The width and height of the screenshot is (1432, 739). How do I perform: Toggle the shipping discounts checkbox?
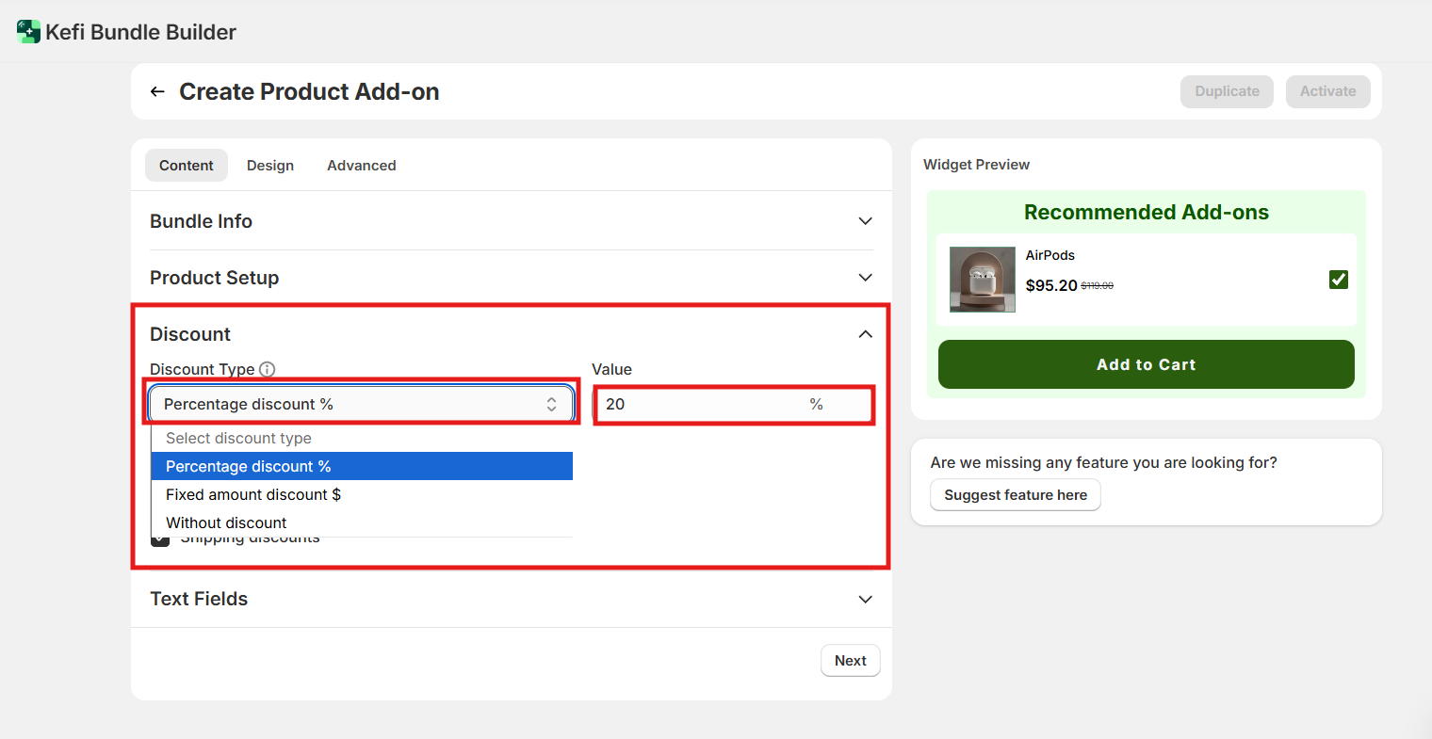pyautogui.click(x=160, y=539)
